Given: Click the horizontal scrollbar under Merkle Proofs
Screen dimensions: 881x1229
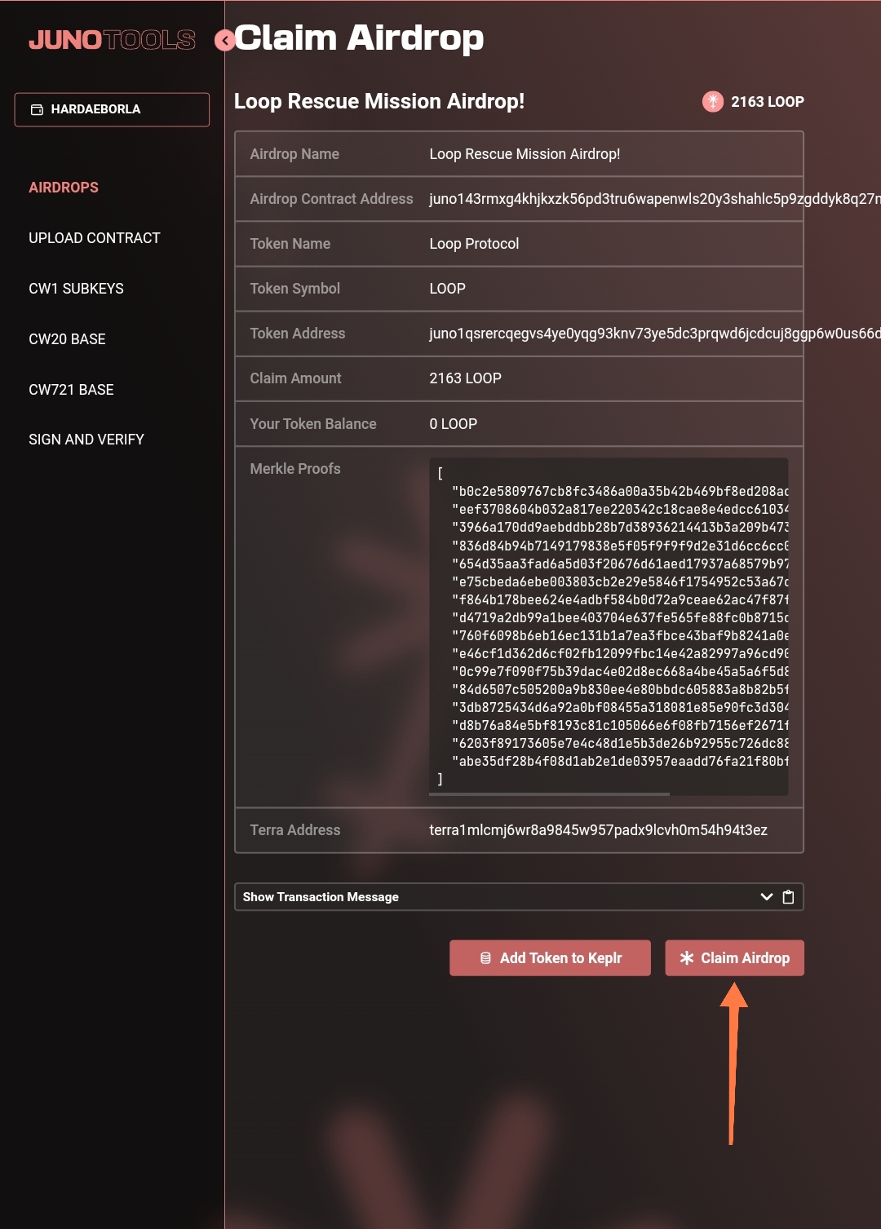Looking at the screenshot, I should pyautogui.click(x=550, y=794).
